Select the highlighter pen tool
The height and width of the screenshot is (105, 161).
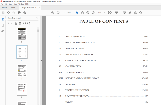[130, 13]
